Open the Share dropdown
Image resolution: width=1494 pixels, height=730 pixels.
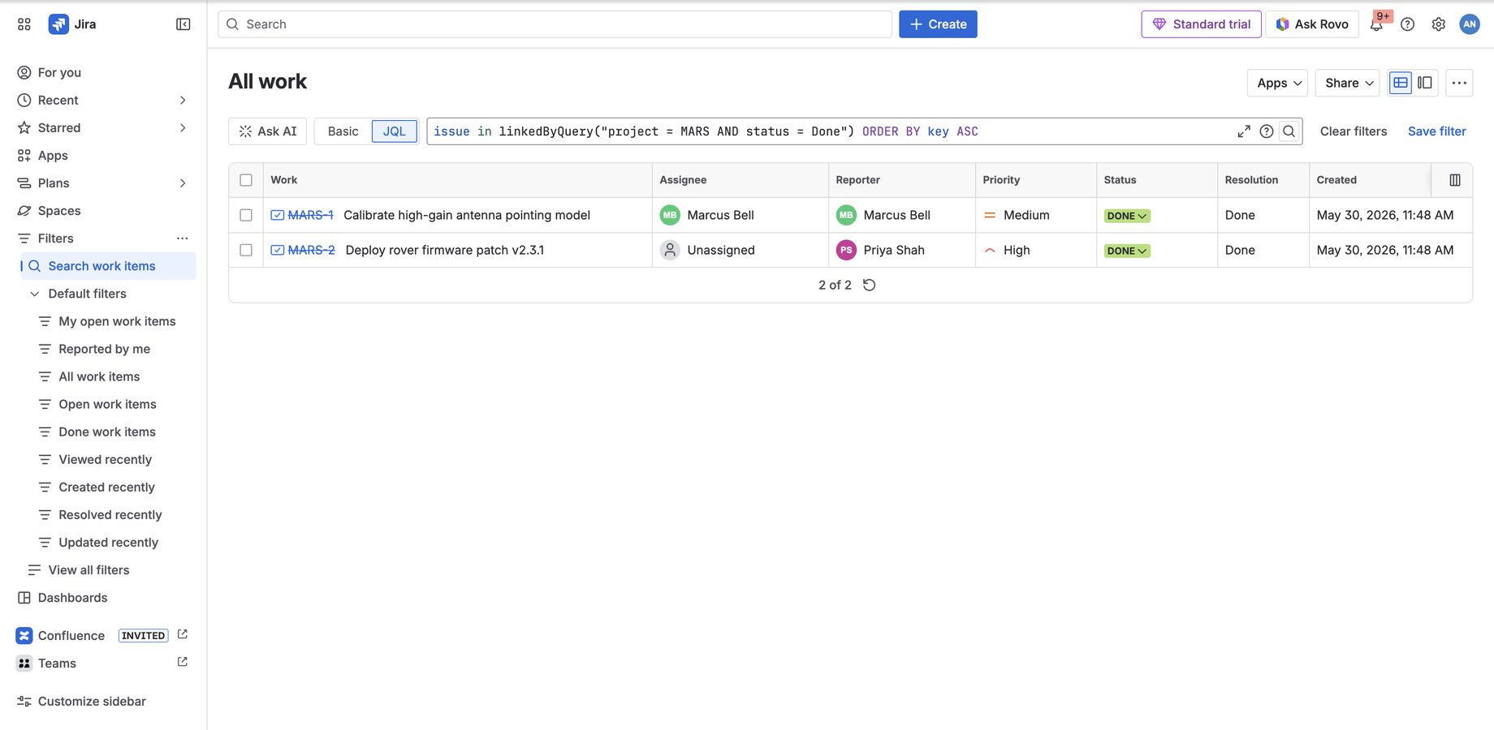1348,83
